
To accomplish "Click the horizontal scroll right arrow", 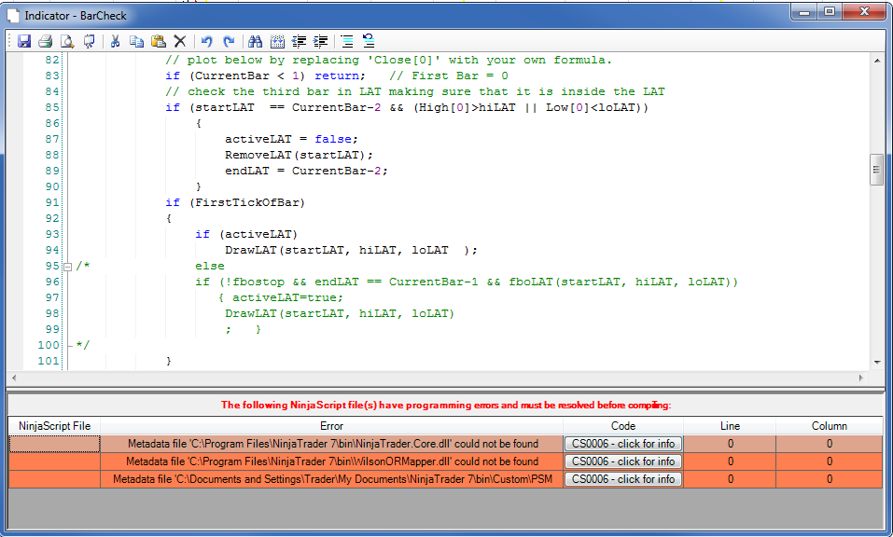I will (861, 378).
